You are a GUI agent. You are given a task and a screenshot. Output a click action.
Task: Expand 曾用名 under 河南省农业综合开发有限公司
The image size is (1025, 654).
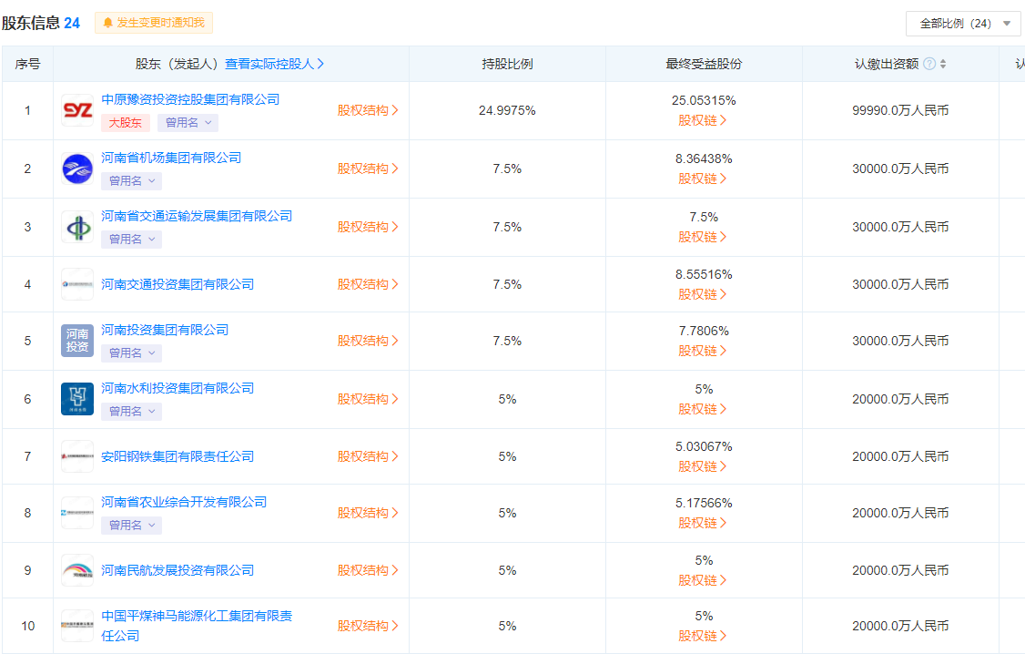131,526
